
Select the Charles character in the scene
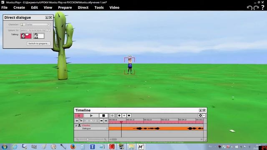click(x=130, y=66)
